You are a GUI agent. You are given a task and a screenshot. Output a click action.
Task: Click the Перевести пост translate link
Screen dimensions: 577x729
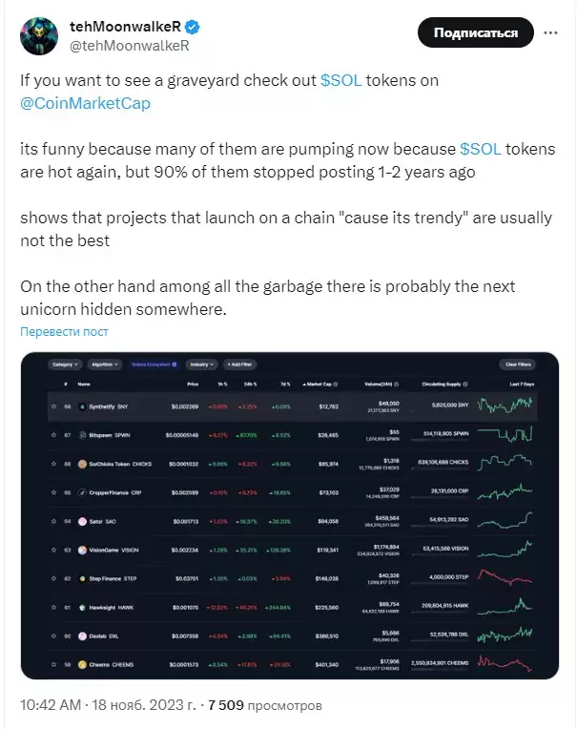pyautogui.click(x=64, y=332)
